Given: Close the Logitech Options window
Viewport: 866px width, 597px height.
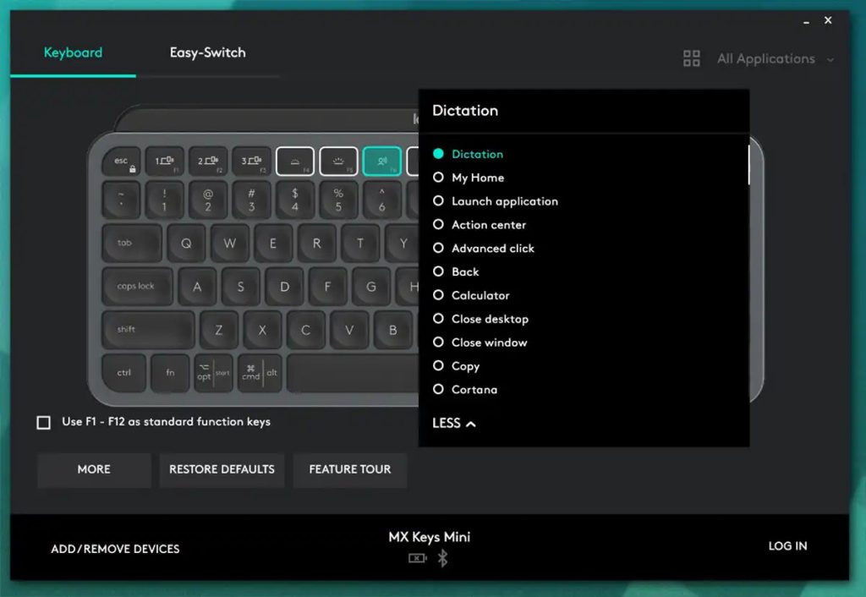Looking at the screenshot, I should (x=828, y=20).
